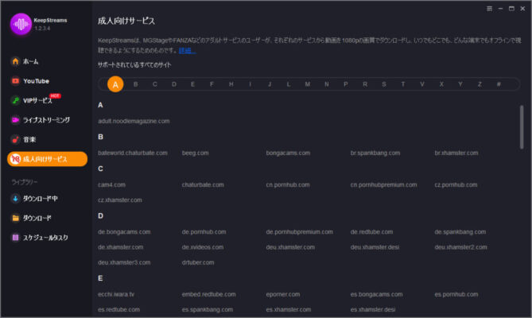Jump to letter Z sites
This screenshot has height=318, width=532.
point(480,84)
